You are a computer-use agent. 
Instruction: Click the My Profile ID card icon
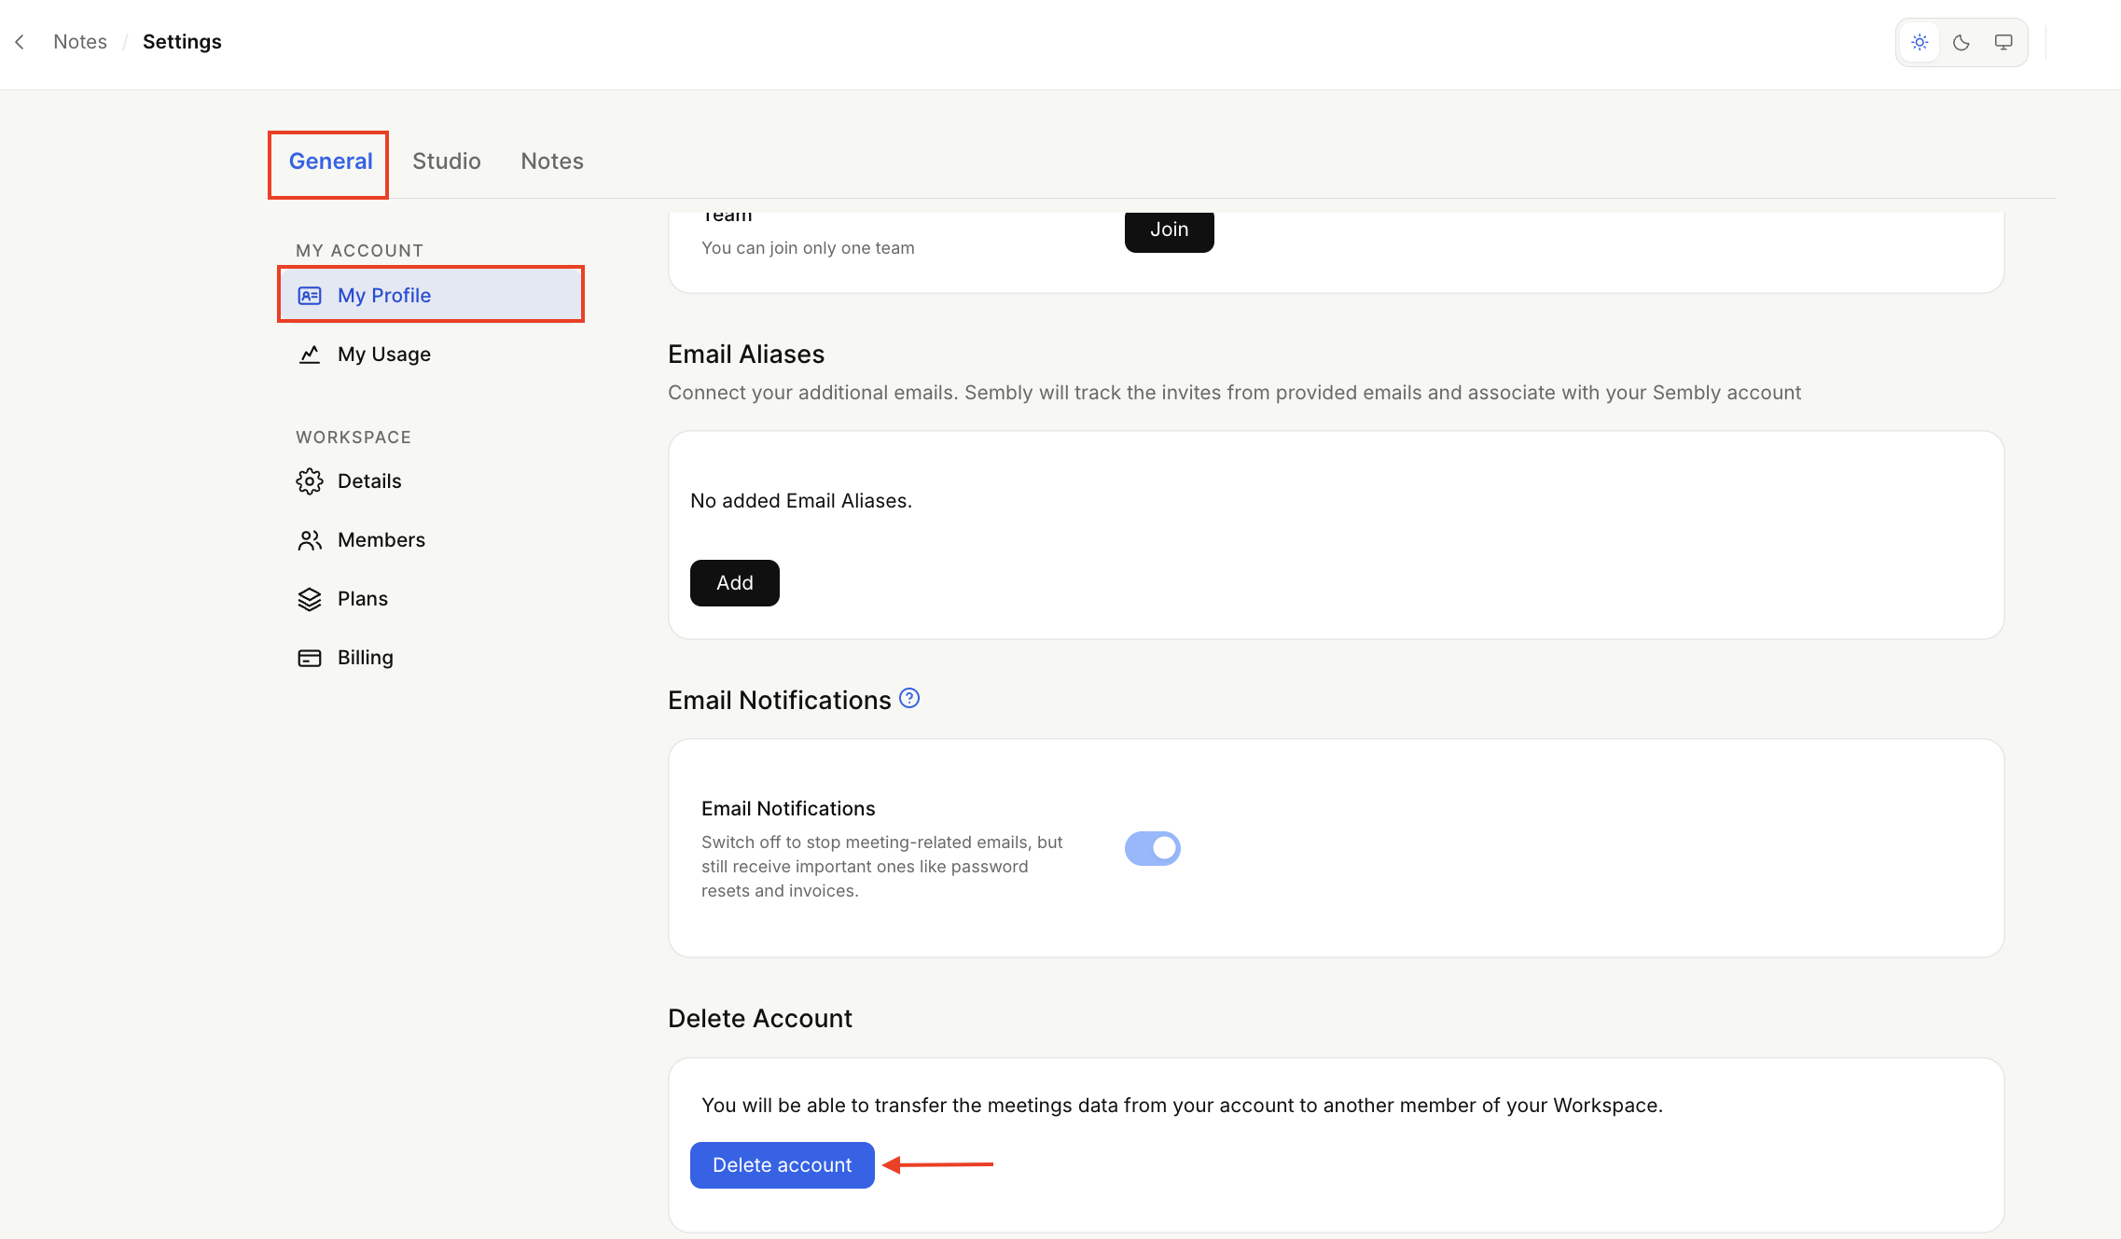(x=310, y=296)
